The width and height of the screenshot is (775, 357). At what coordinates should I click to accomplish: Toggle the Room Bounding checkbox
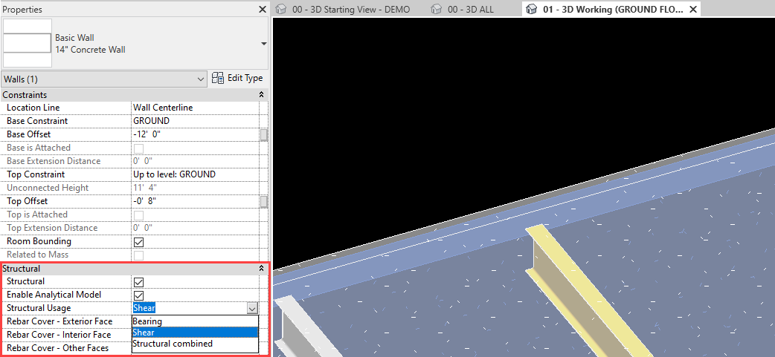coord(138,242)
